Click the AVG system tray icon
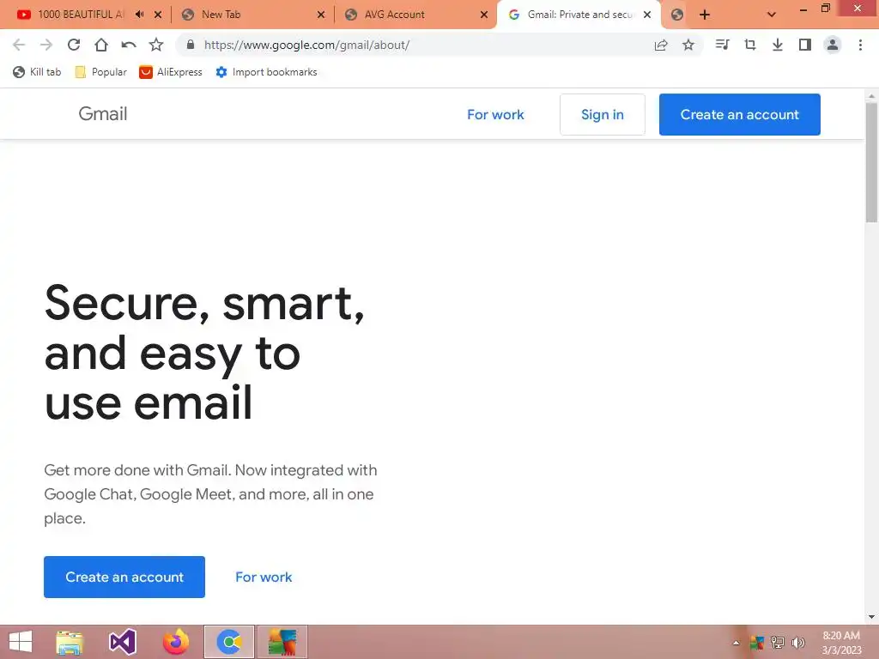 coord(757,642)
